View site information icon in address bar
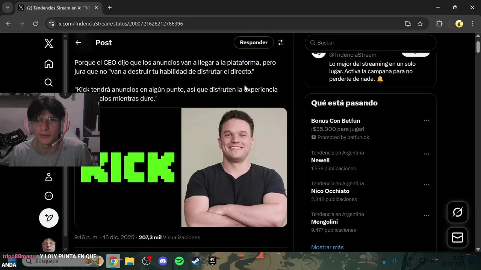 coord(52,24)
